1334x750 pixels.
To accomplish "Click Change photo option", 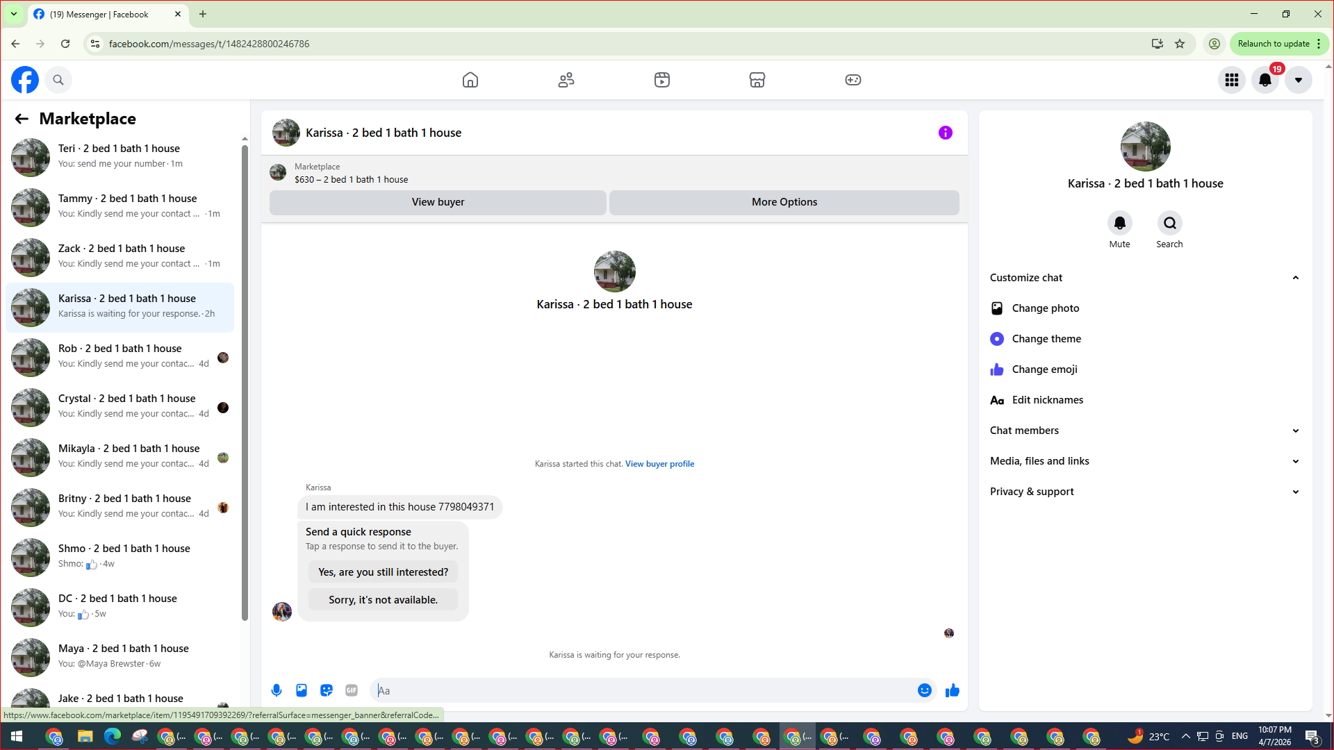I will (1146, 308).
